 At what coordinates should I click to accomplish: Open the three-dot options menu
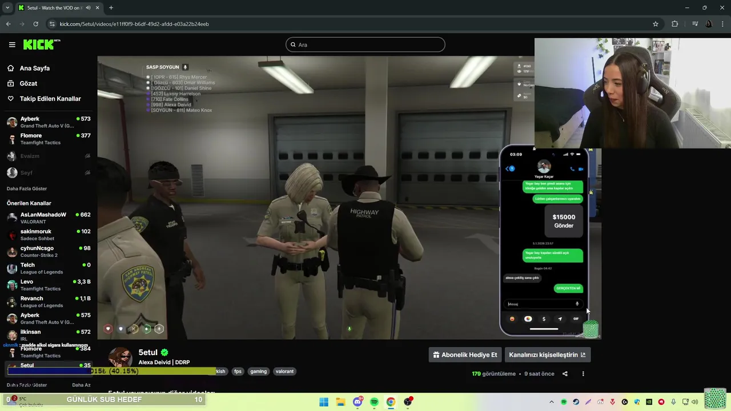coord(583,374)
